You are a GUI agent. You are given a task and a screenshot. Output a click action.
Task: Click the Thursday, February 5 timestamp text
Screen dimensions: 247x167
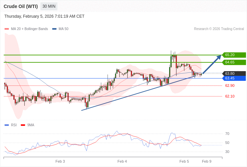pos(44,16)
